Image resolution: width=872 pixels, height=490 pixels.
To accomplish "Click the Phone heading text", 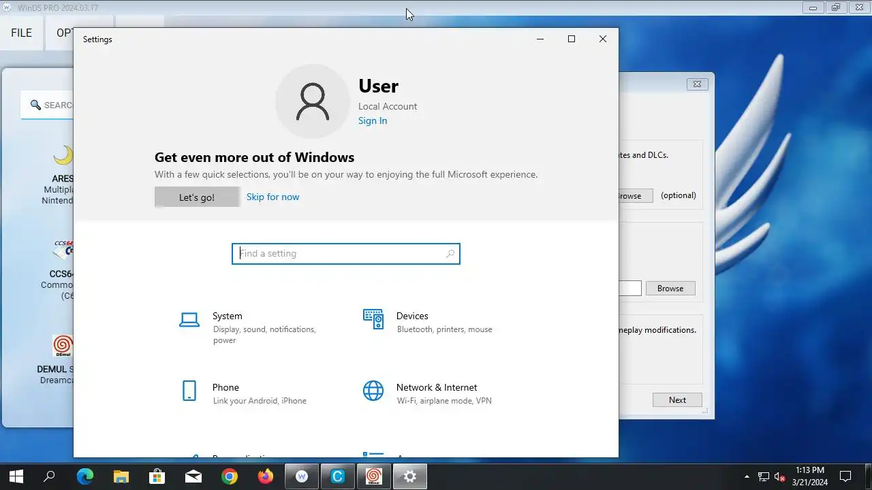I will [225, 387].
